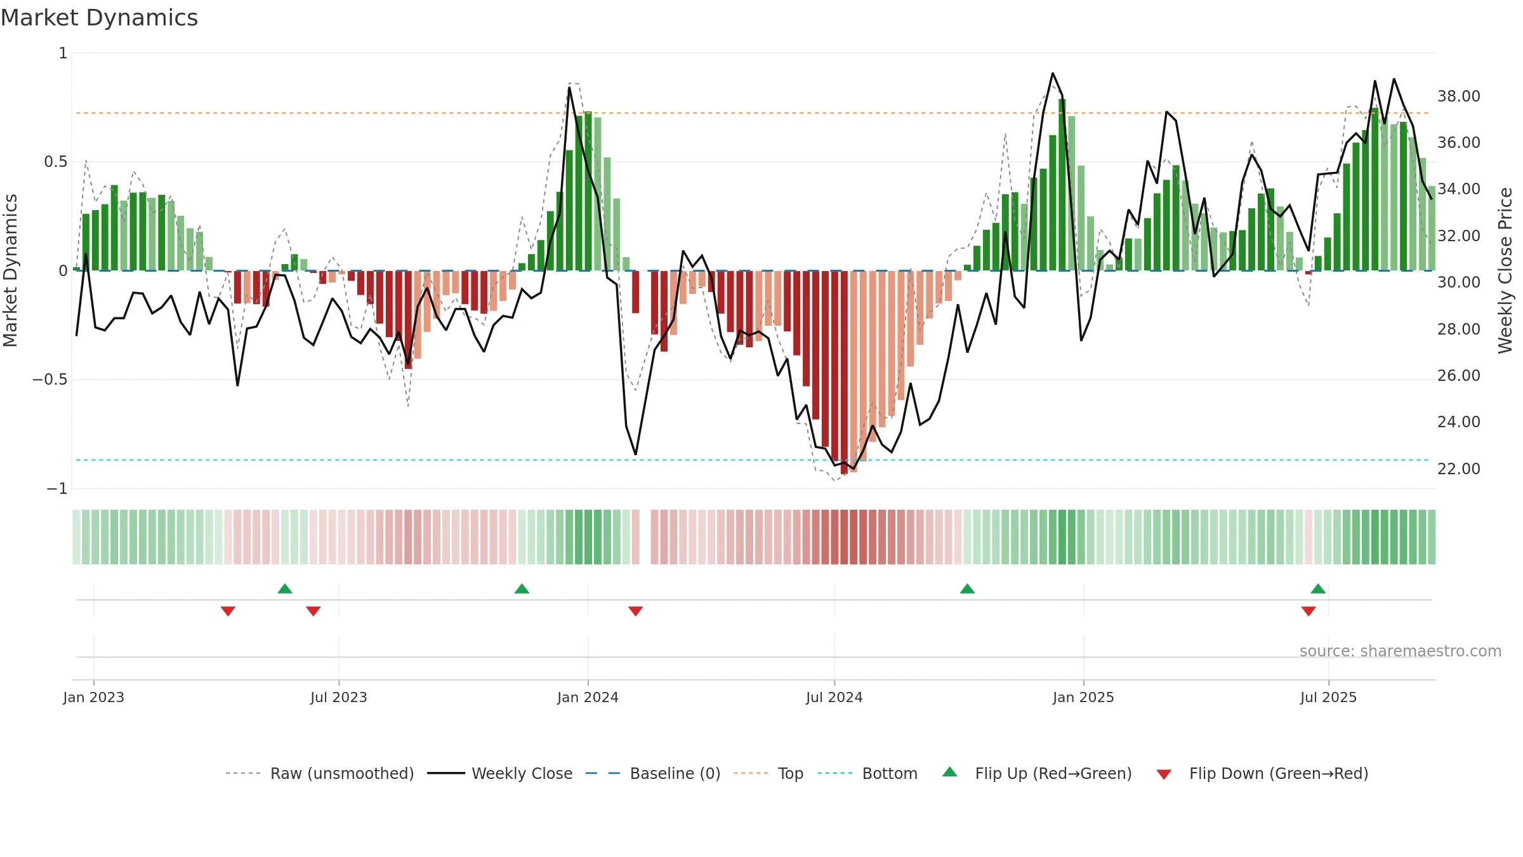Click the red flip-down triangle after Jan 2024
Image resolution: width=1523 pixels, height=857 pixels.
pyautogui.click(x=636, y=611)
